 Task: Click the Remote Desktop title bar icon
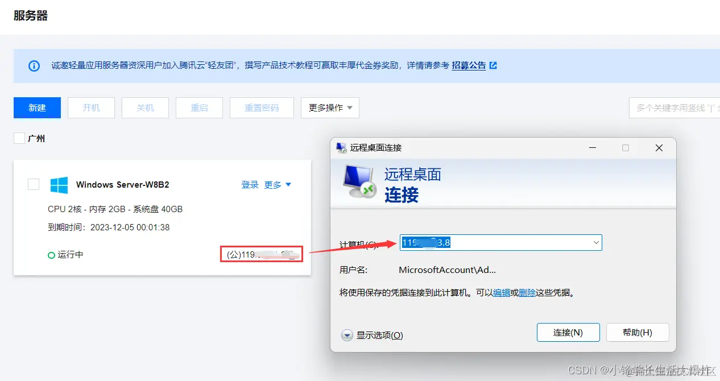click(x=341, y=148)
